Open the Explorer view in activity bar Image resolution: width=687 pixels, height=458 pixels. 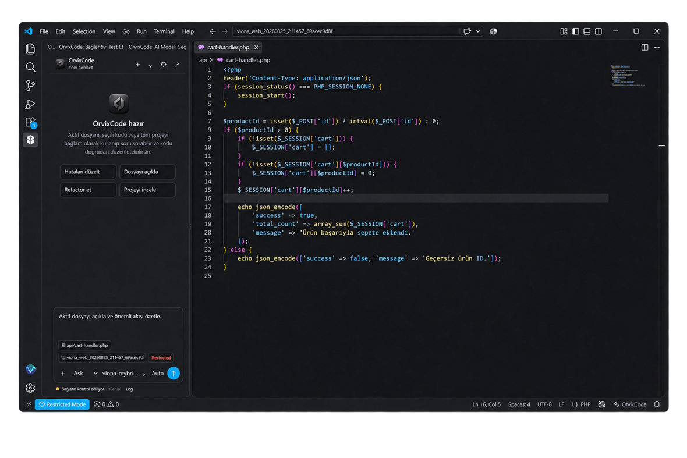coord(30,49)
